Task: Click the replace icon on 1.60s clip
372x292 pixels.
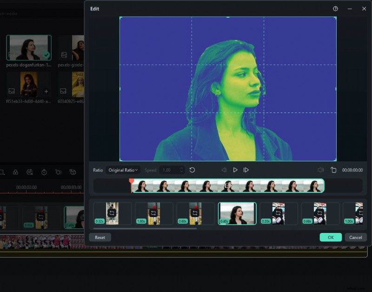Action: pos(153,213)
